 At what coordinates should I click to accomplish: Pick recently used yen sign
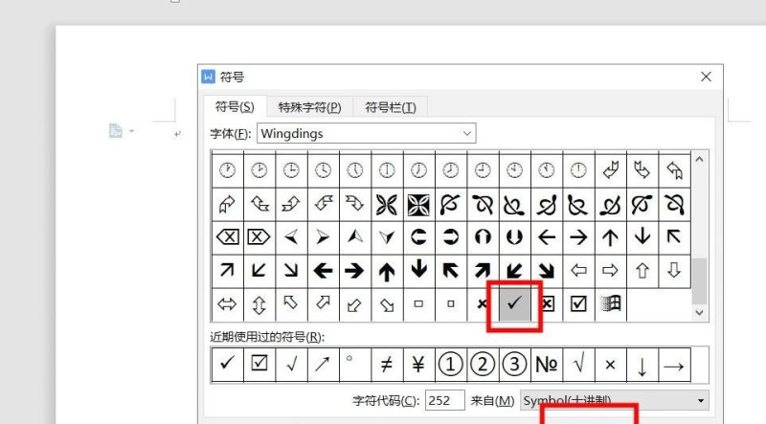[418, 364]
